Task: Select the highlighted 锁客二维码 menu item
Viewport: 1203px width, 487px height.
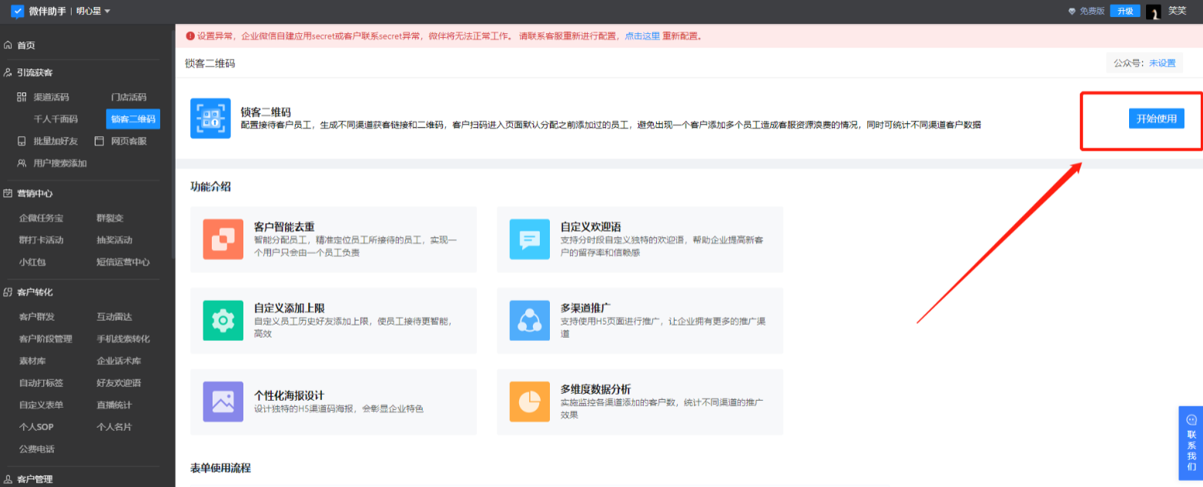Action: coord(133,118)
